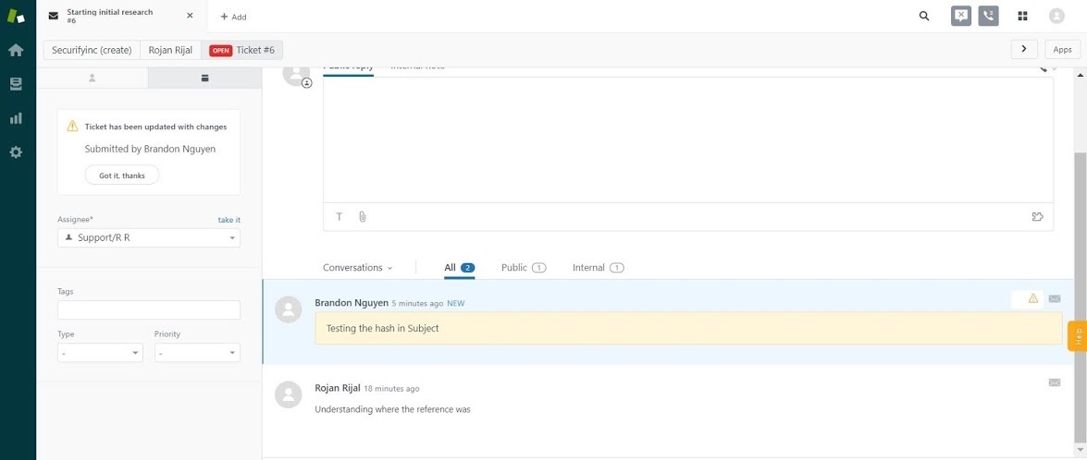
Task: Open Brandon Nguyen's comment avatar
Action: coord(289,309)
